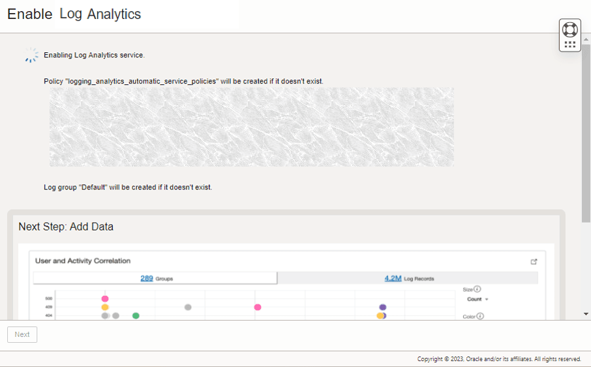
Task: Click the Next Step: Add Data heading
Action: coord(66,227)
